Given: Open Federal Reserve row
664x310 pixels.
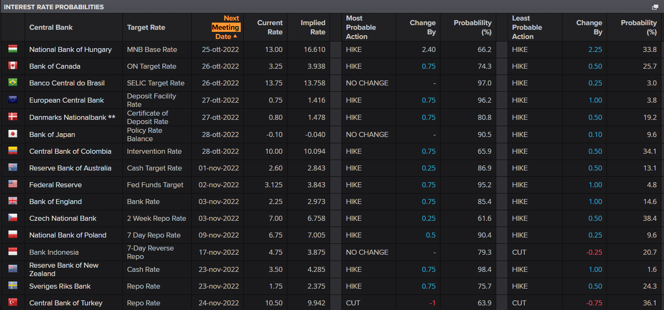Looking at the screenshot, I should (332, 185).
